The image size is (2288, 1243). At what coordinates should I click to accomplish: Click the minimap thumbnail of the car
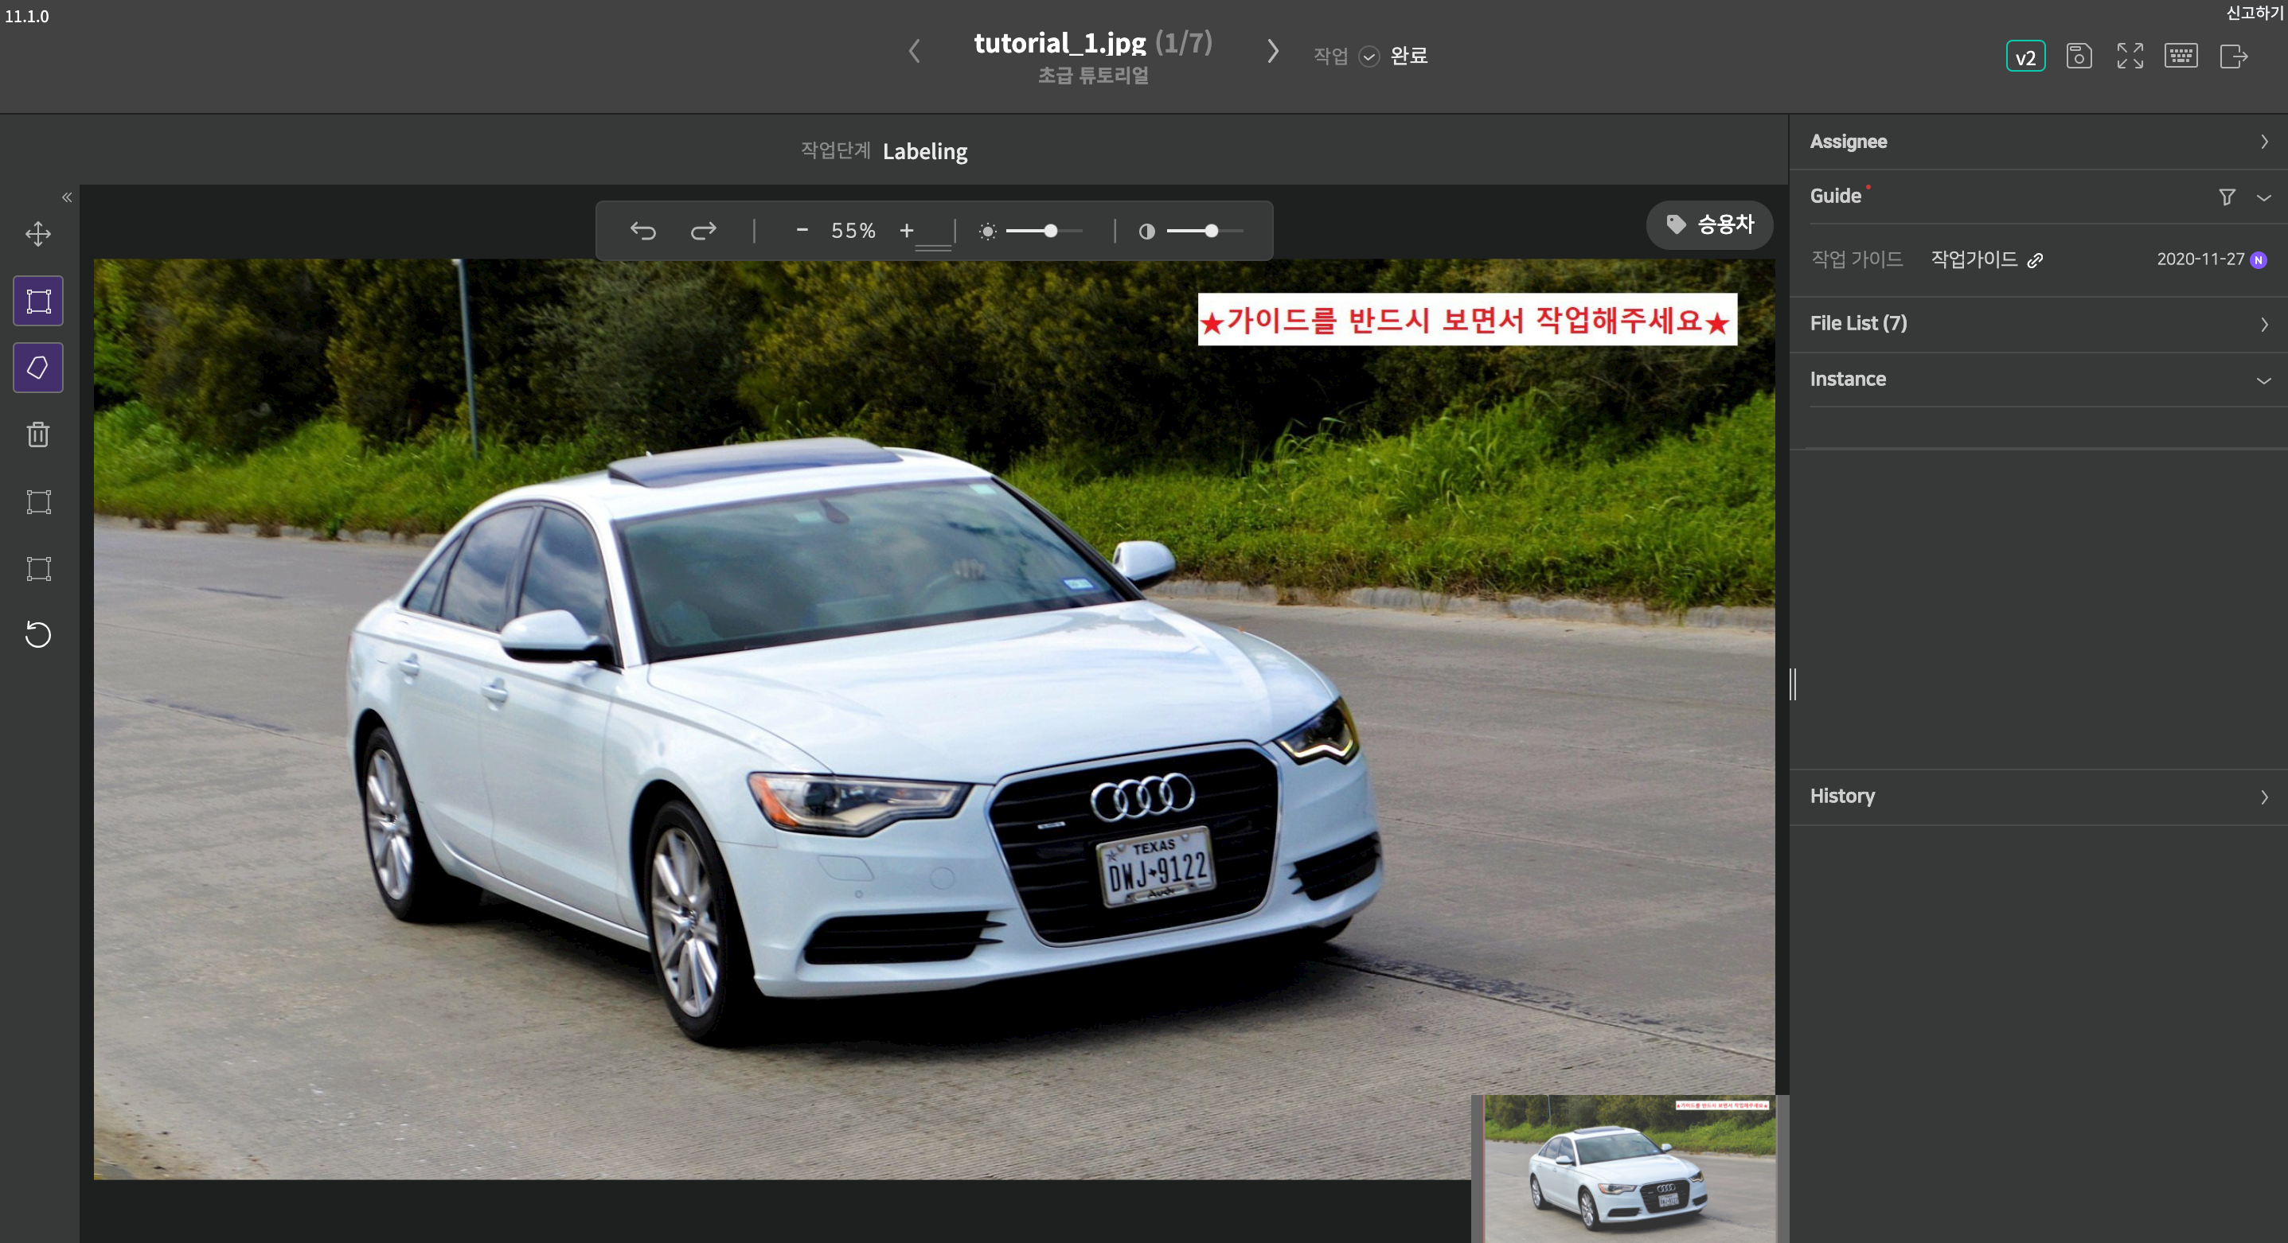1629,1168
